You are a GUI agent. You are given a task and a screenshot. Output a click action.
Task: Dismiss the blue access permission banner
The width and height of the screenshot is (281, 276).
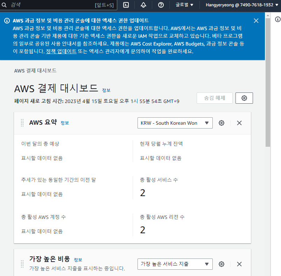[x=256, y=21]
